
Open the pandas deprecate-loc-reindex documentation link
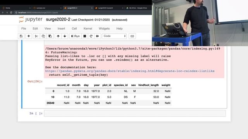130,71
